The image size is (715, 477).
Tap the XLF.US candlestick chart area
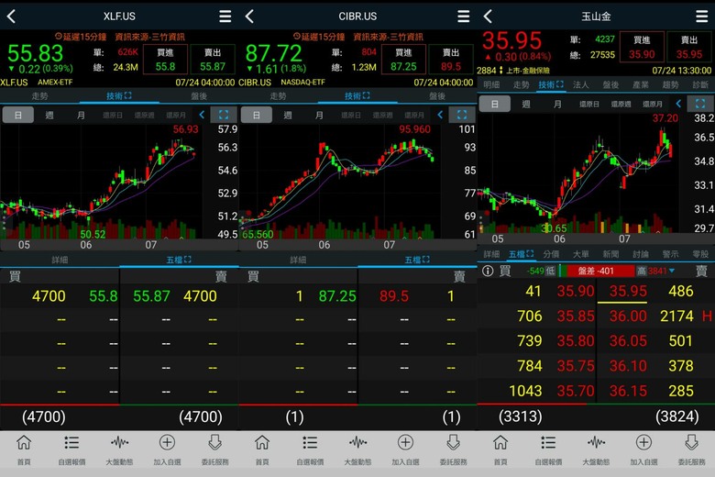100,181
